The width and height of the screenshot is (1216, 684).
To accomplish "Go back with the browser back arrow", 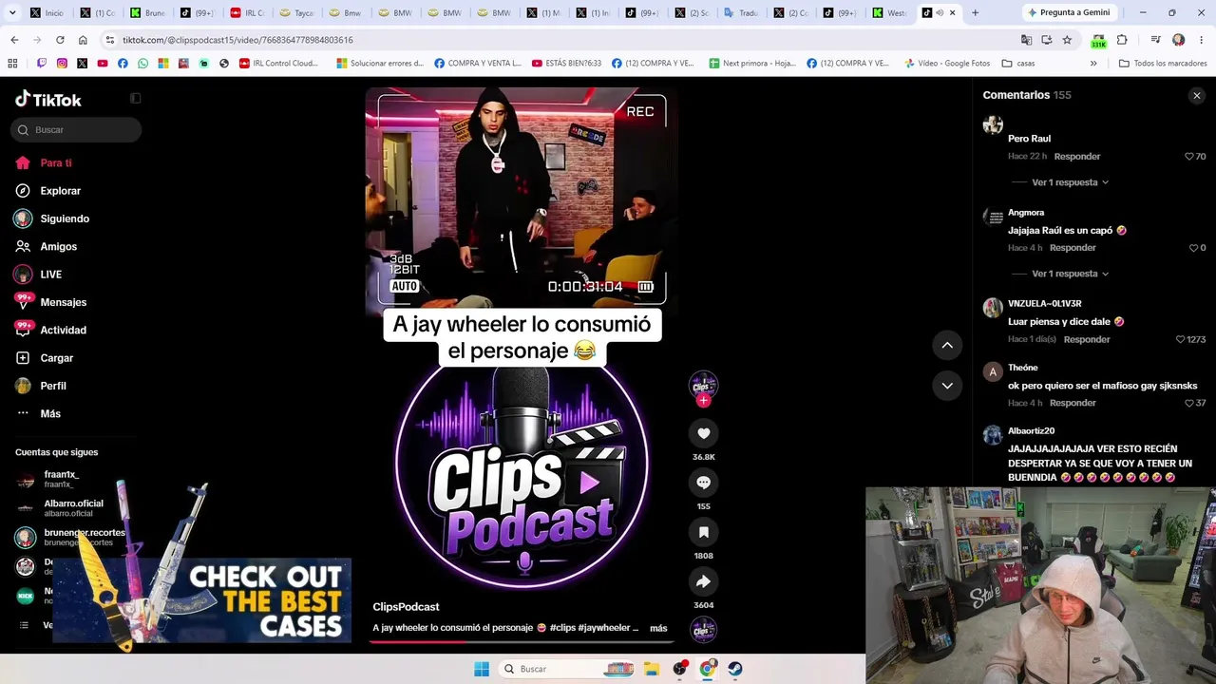I will click(14, 40).
